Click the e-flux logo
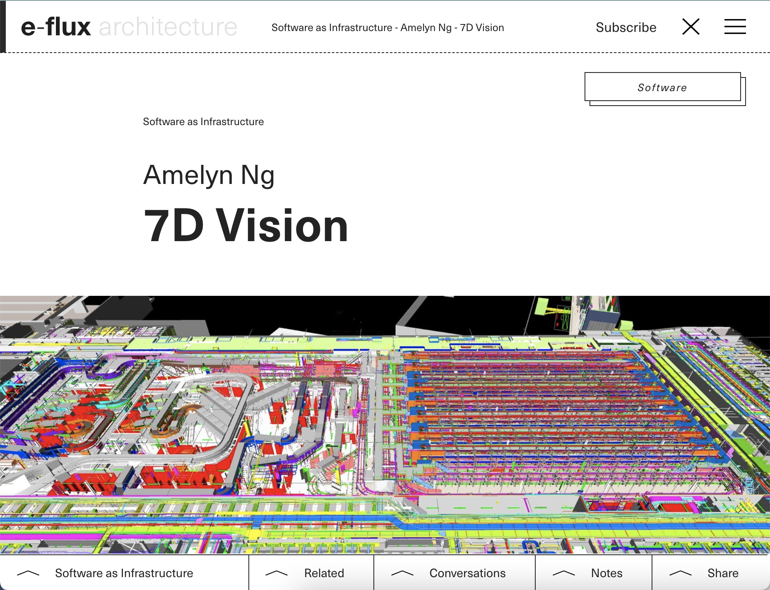Screen dimensions: 770x590 (x=56, y=27)
